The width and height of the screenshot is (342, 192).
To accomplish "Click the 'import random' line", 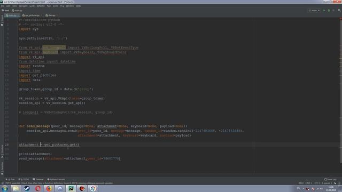I will click(x=32, y=66).
